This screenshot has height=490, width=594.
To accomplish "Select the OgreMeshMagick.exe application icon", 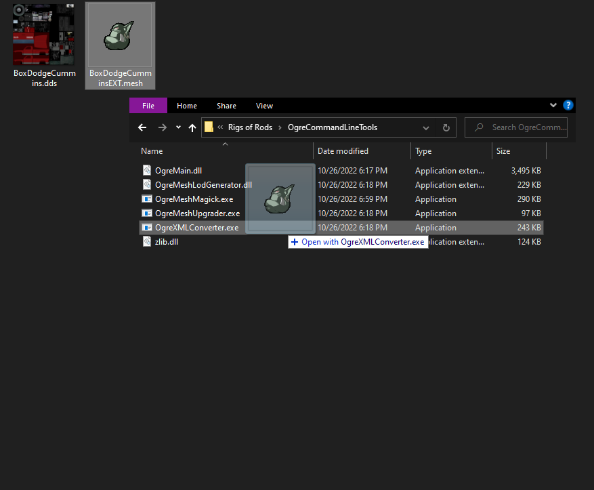I will pyautogui.click(x=147, y=199).
